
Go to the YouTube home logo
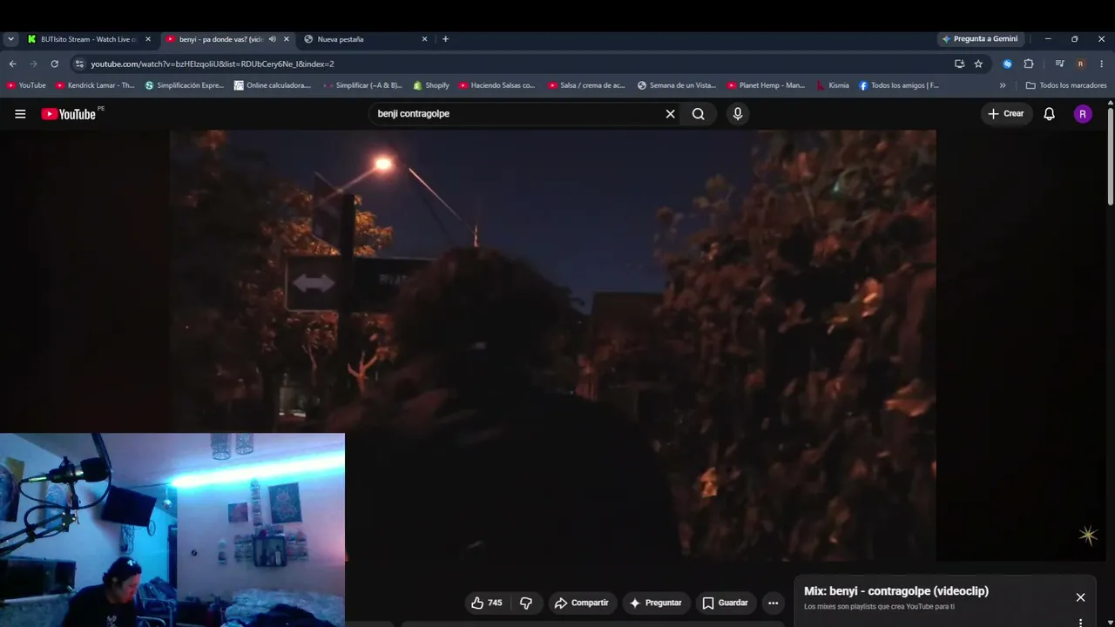[69, 114]
